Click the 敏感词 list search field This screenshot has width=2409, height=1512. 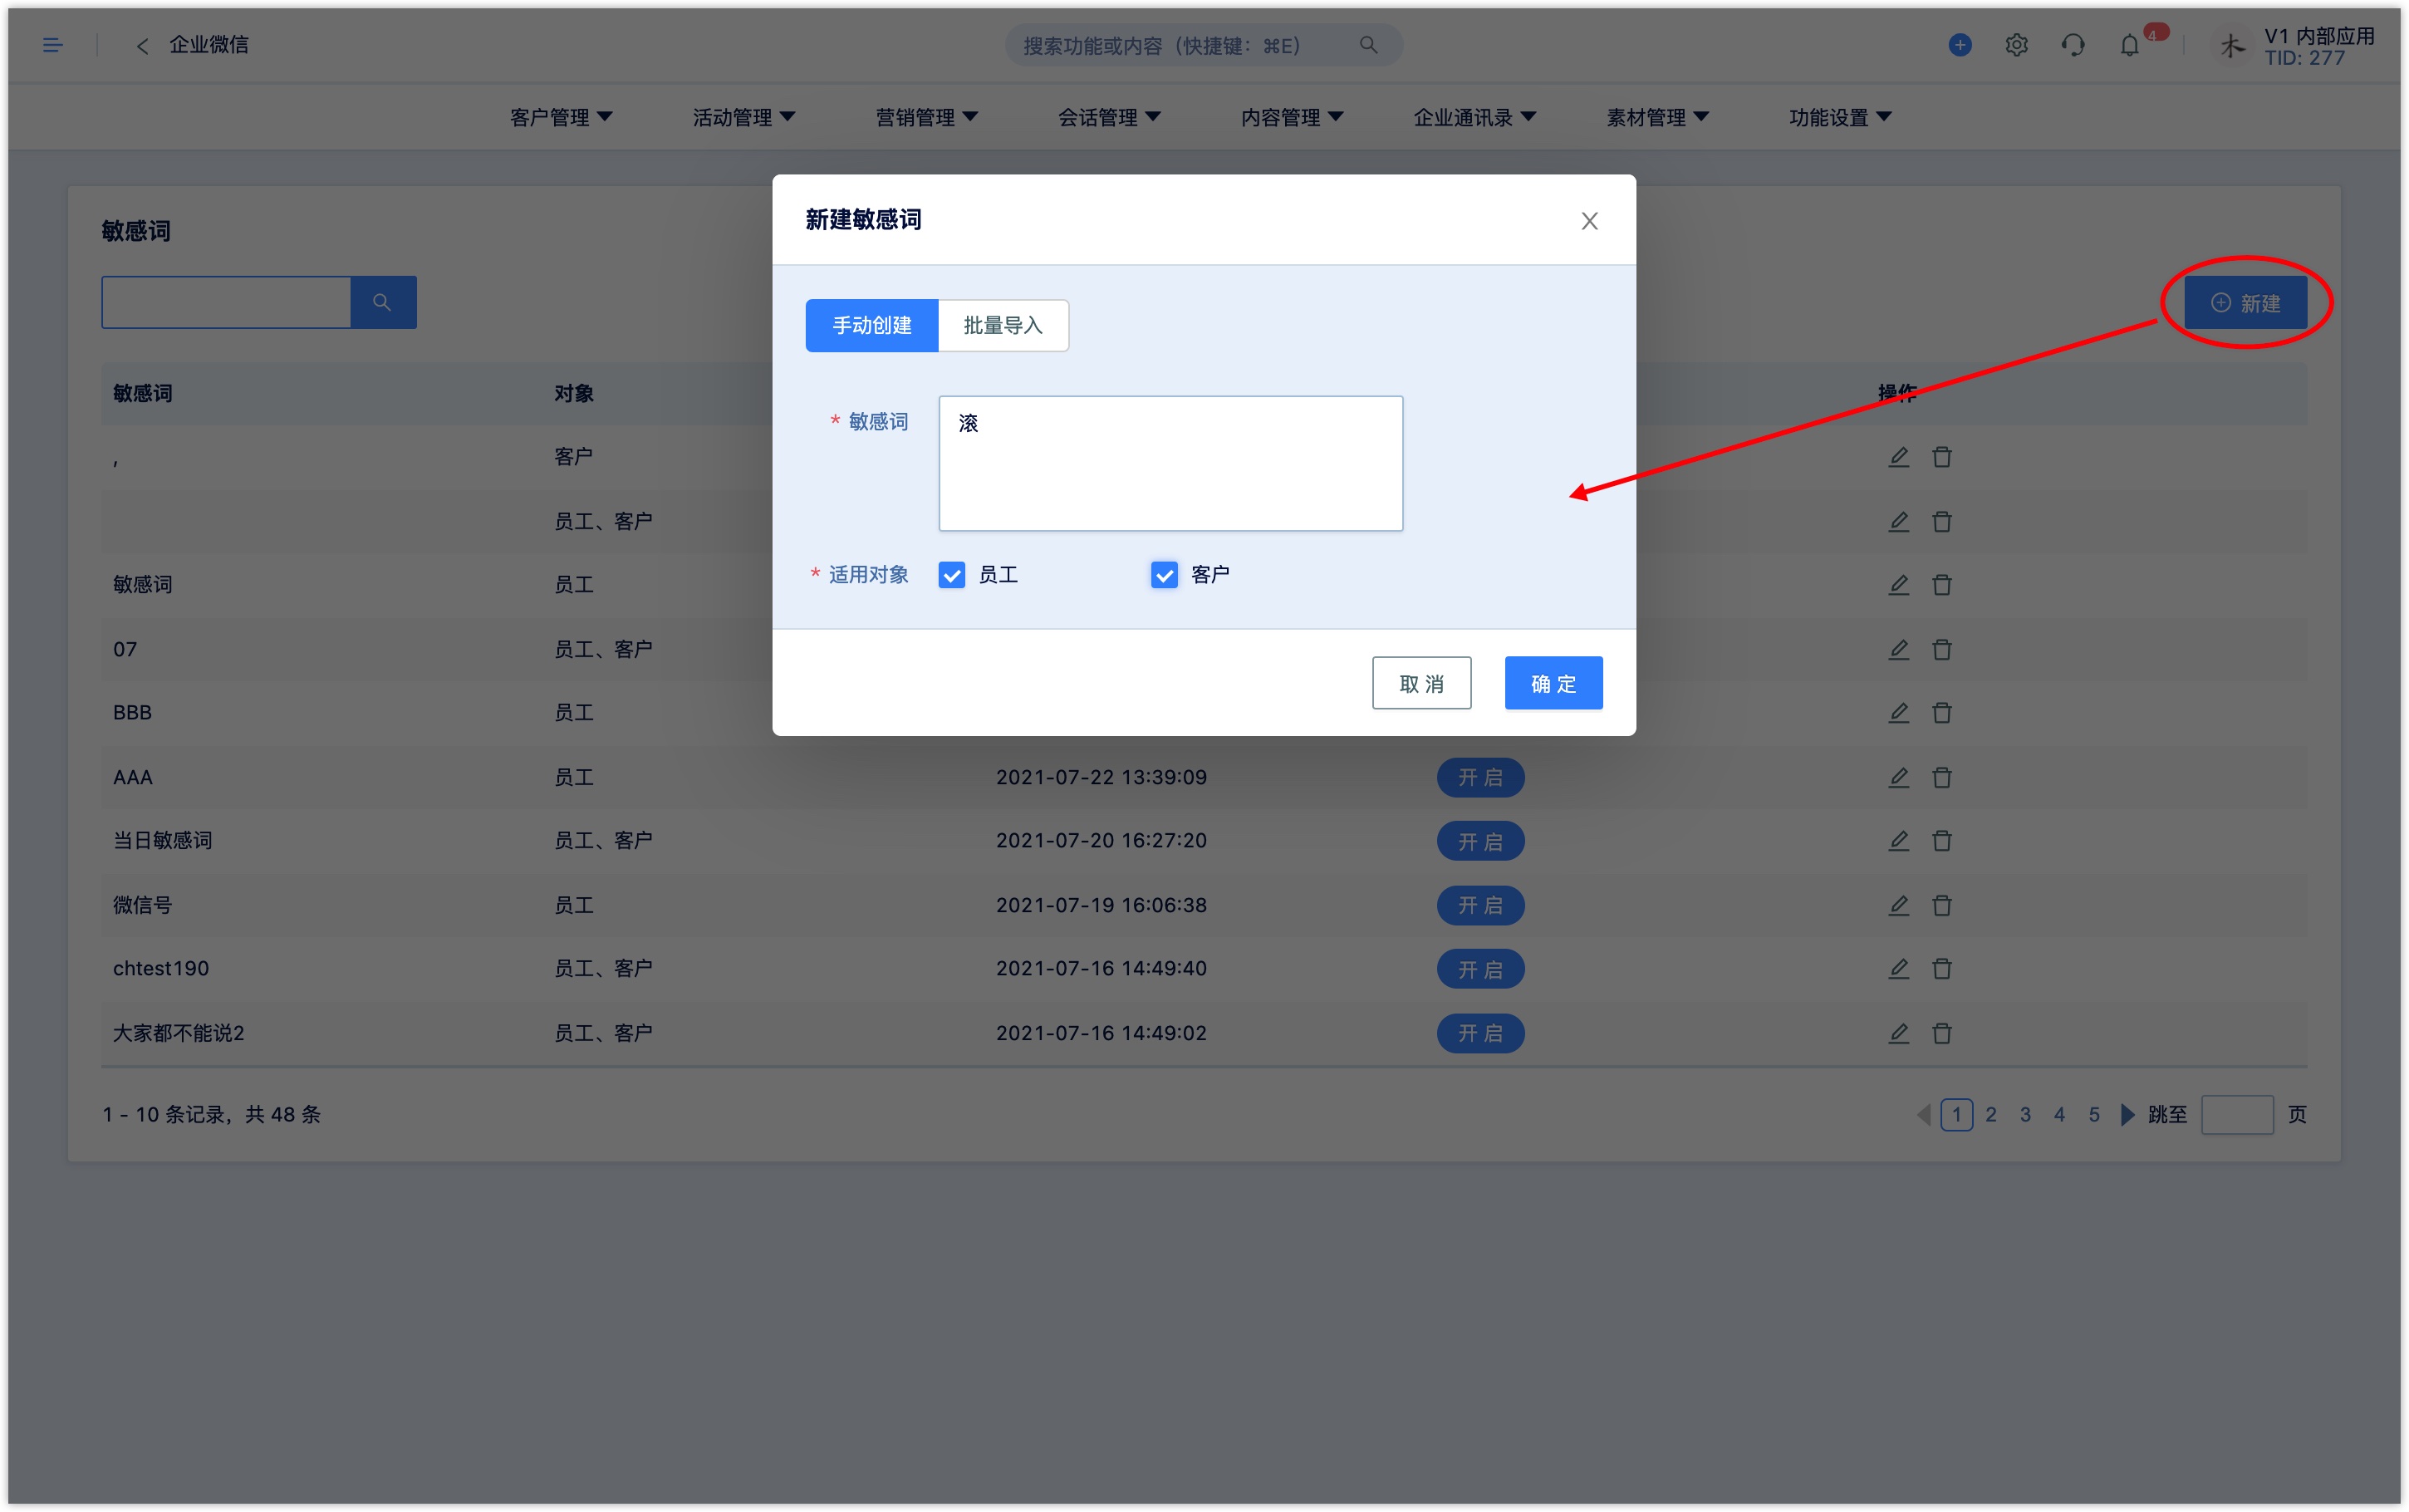(x=227, y=302)
